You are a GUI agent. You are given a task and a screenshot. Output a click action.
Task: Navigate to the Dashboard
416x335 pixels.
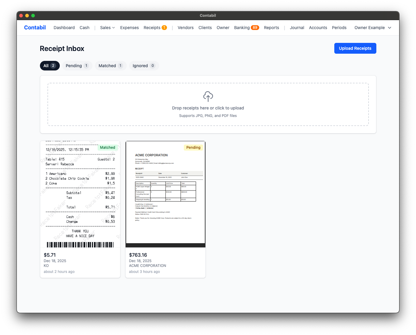click(64, 28)
